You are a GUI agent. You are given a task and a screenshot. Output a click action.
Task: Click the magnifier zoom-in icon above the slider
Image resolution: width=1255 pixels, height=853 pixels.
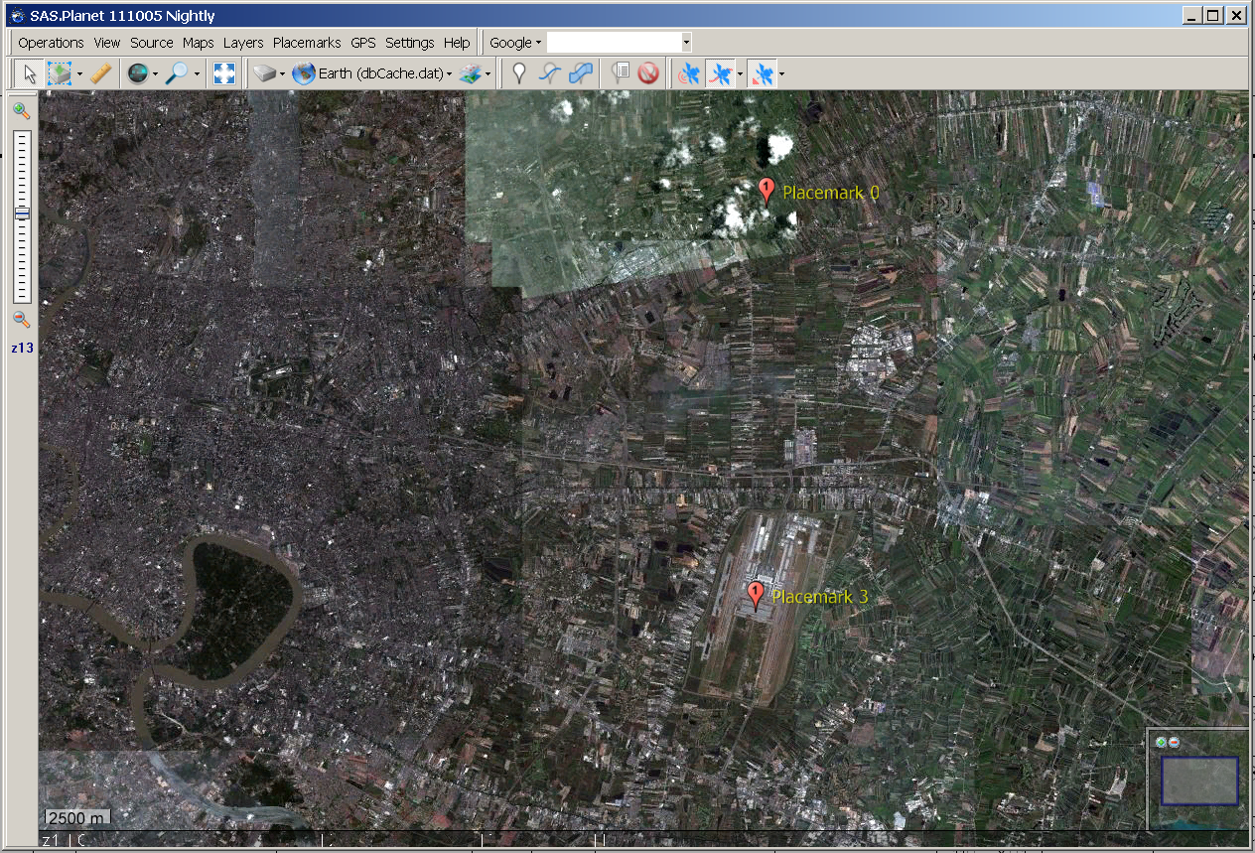pos(21,111)
